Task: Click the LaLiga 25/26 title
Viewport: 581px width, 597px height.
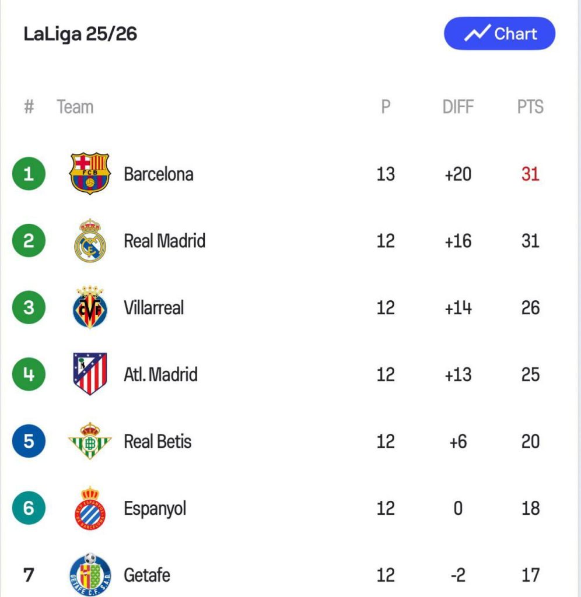Action: (80, 34)
